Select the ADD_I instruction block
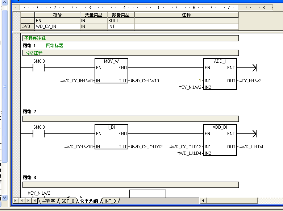The width and height of the screenshot is (283, 211). pyautogui.click(x=220, y=74)
